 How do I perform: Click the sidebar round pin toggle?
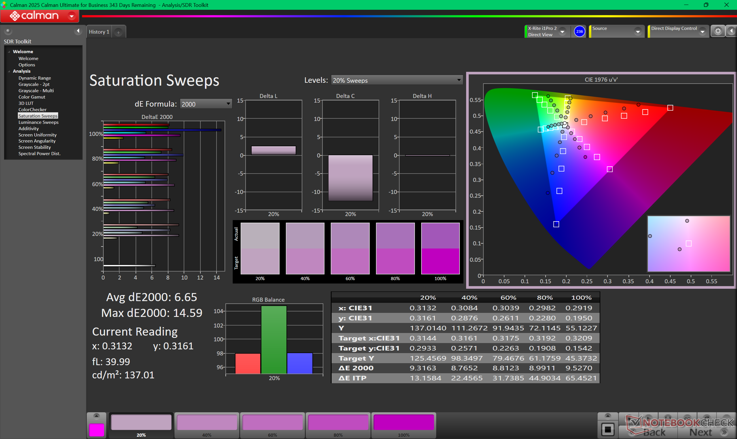pyautogui.click(x=8, y=31)
